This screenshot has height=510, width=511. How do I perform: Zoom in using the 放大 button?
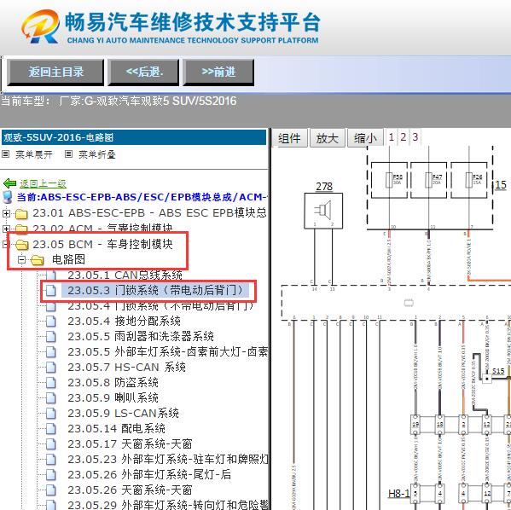point(328,138)
